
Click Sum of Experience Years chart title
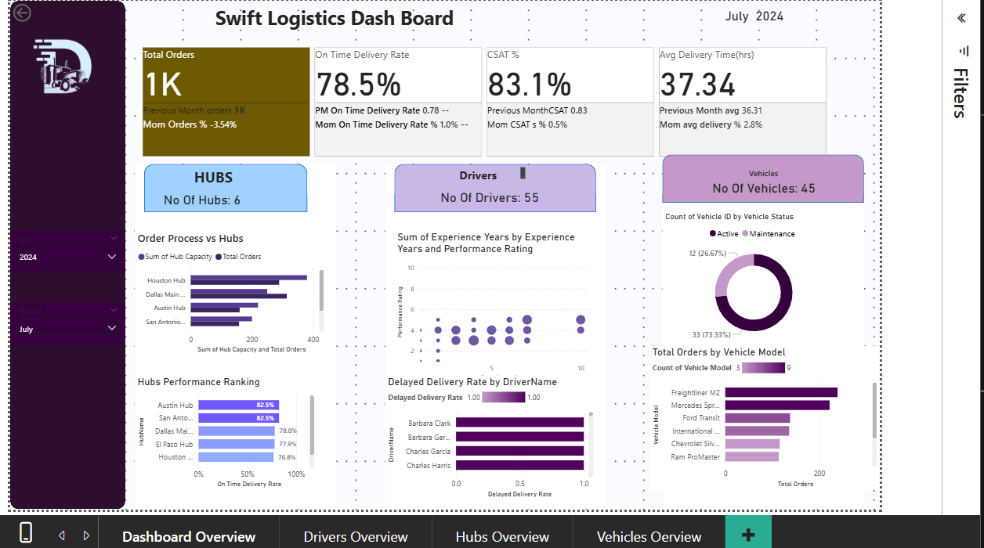tap(486, 243)
